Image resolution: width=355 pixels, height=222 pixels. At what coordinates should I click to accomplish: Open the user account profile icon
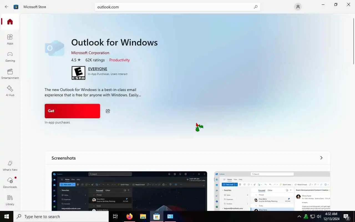[298, 7]
